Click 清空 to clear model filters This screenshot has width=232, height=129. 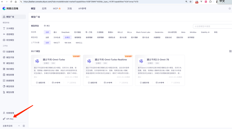tap(47, 26)
